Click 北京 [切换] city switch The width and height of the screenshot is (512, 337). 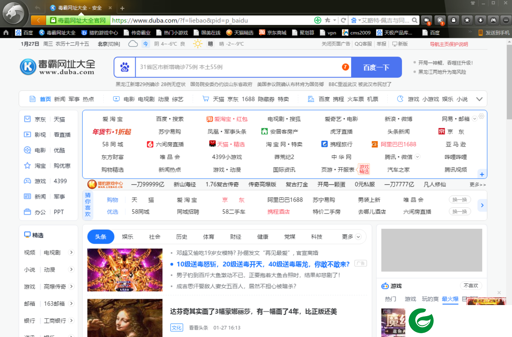pyautogui.click(x=109, y=44)
